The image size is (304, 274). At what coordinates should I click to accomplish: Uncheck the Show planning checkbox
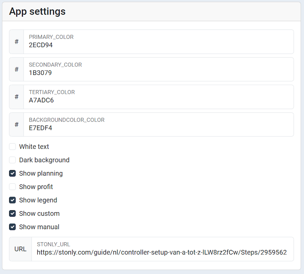pos(12,173)
